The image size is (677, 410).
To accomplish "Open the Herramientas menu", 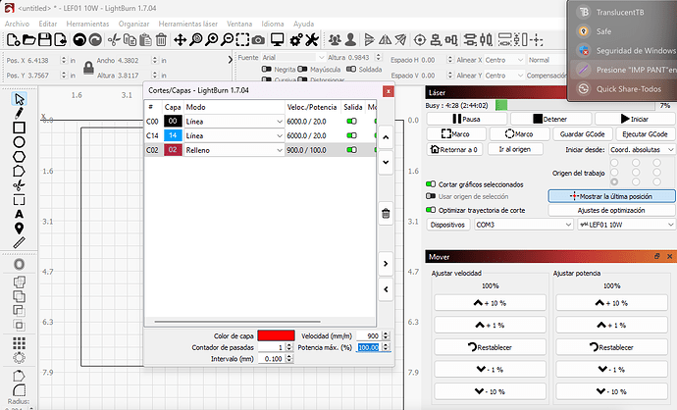I will tap(87, 24).
